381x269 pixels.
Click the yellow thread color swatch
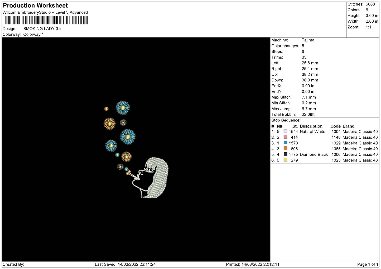pos(285,160)
